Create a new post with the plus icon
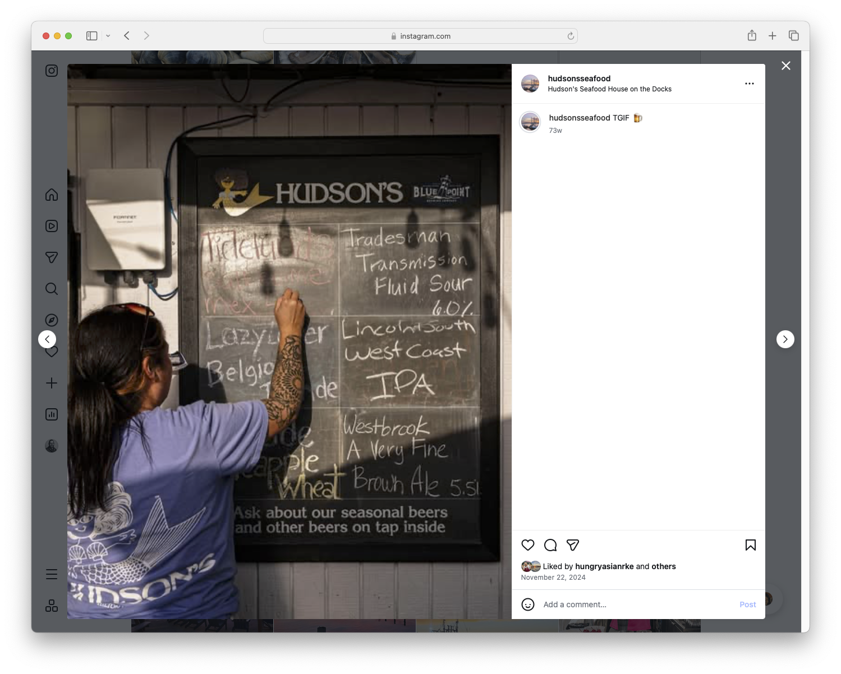This screenshot has width=841, height=674. [x=51, y=383]
